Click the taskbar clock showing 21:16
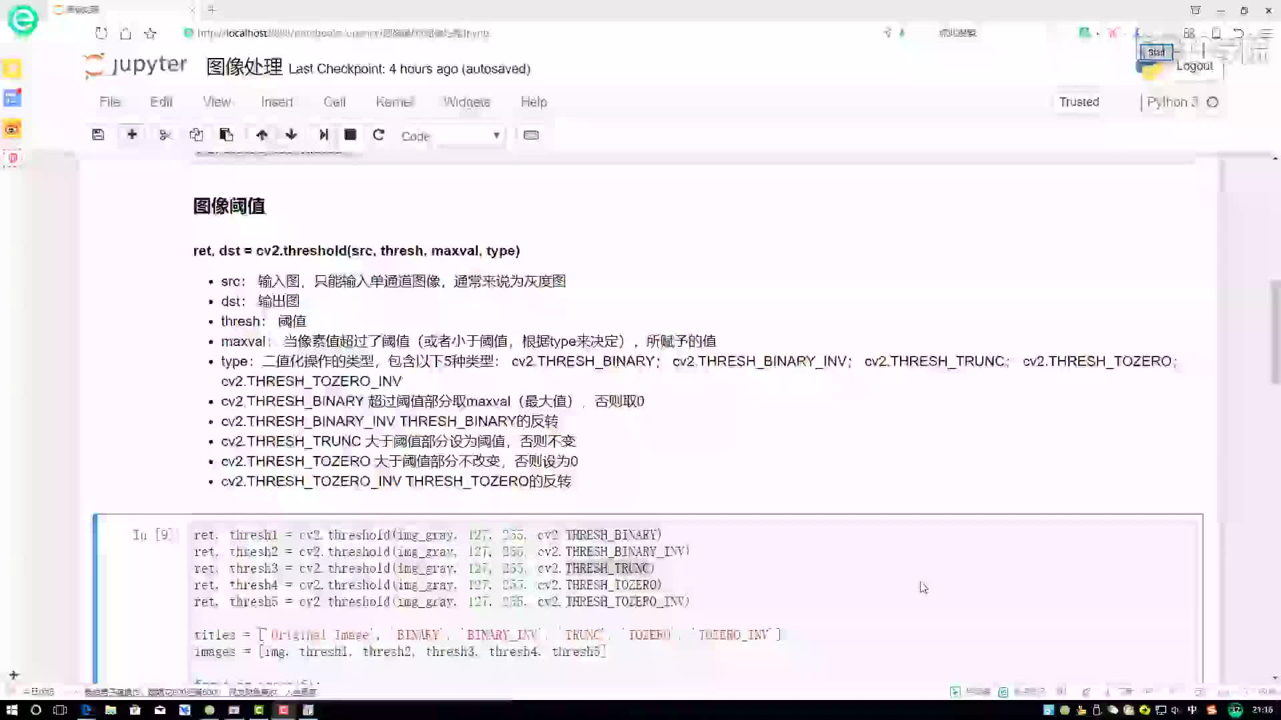The height and width of the screenshot is (720, 1281). click(x=1262, y=710)
